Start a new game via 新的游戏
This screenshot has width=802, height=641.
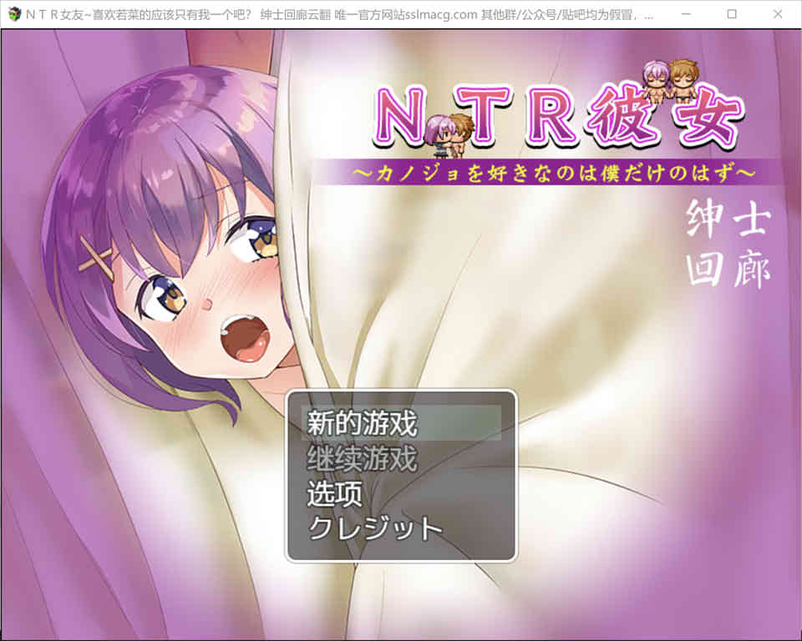point(401,423)
